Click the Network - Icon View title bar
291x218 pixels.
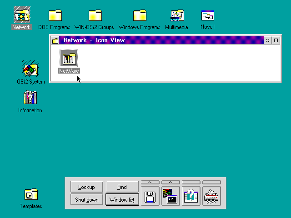161,40
